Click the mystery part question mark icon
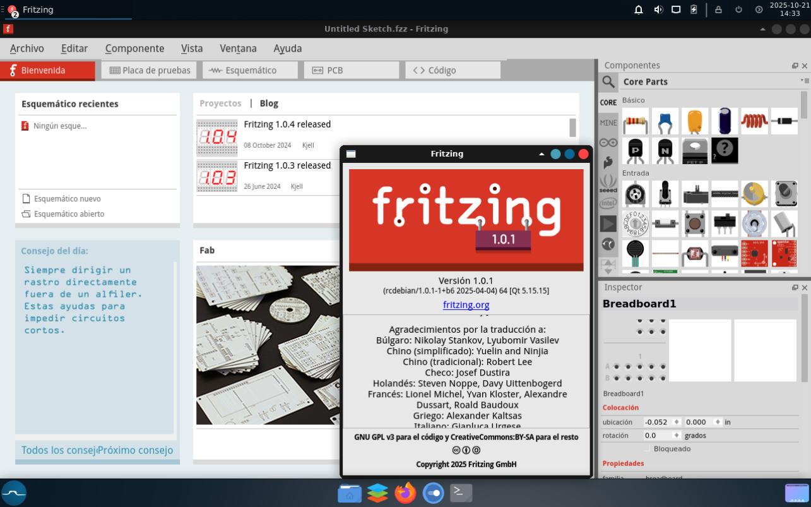Image resolution: width=811 pixels, height=507 pixels. click(x=724, y=150)
